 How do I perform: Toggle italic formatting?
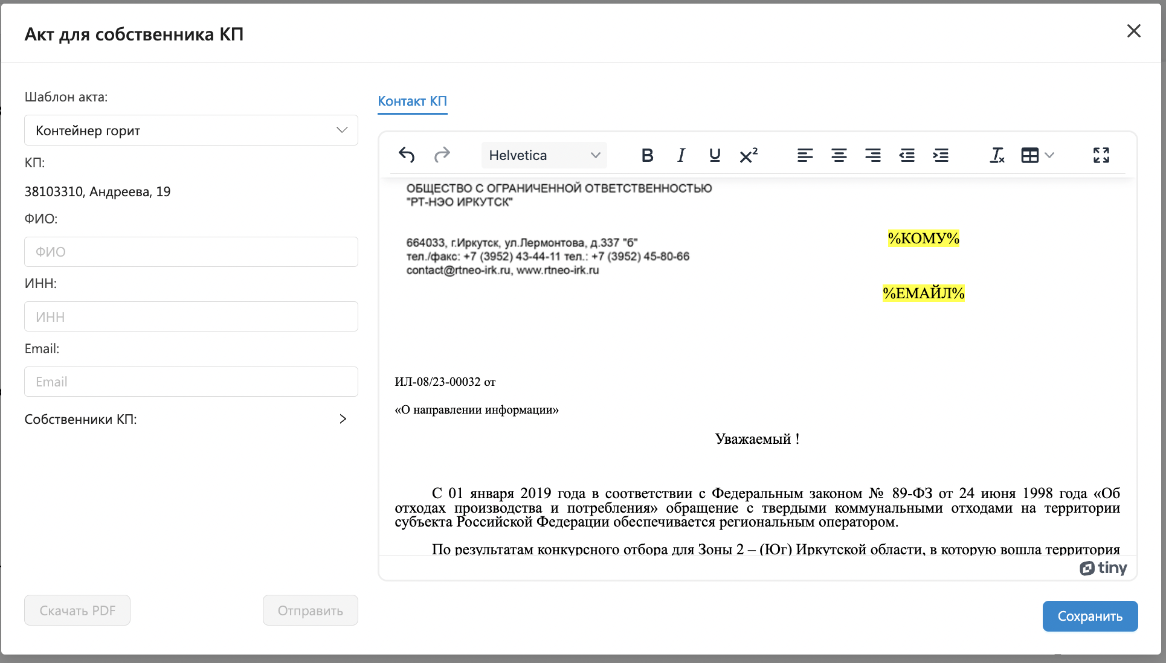pos(681,155)
